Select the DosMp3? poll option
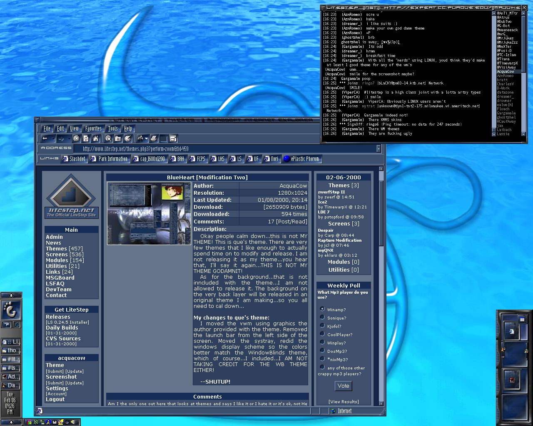This screenshot has width=533, height=426. (322, 351)
